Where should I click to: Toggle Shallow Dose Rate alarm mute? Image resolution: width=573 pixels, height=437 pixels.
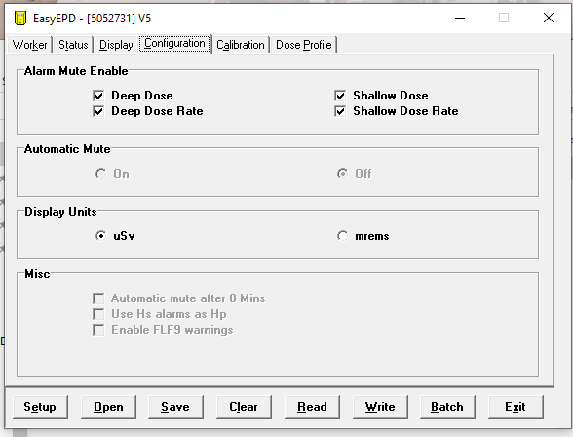340,111
